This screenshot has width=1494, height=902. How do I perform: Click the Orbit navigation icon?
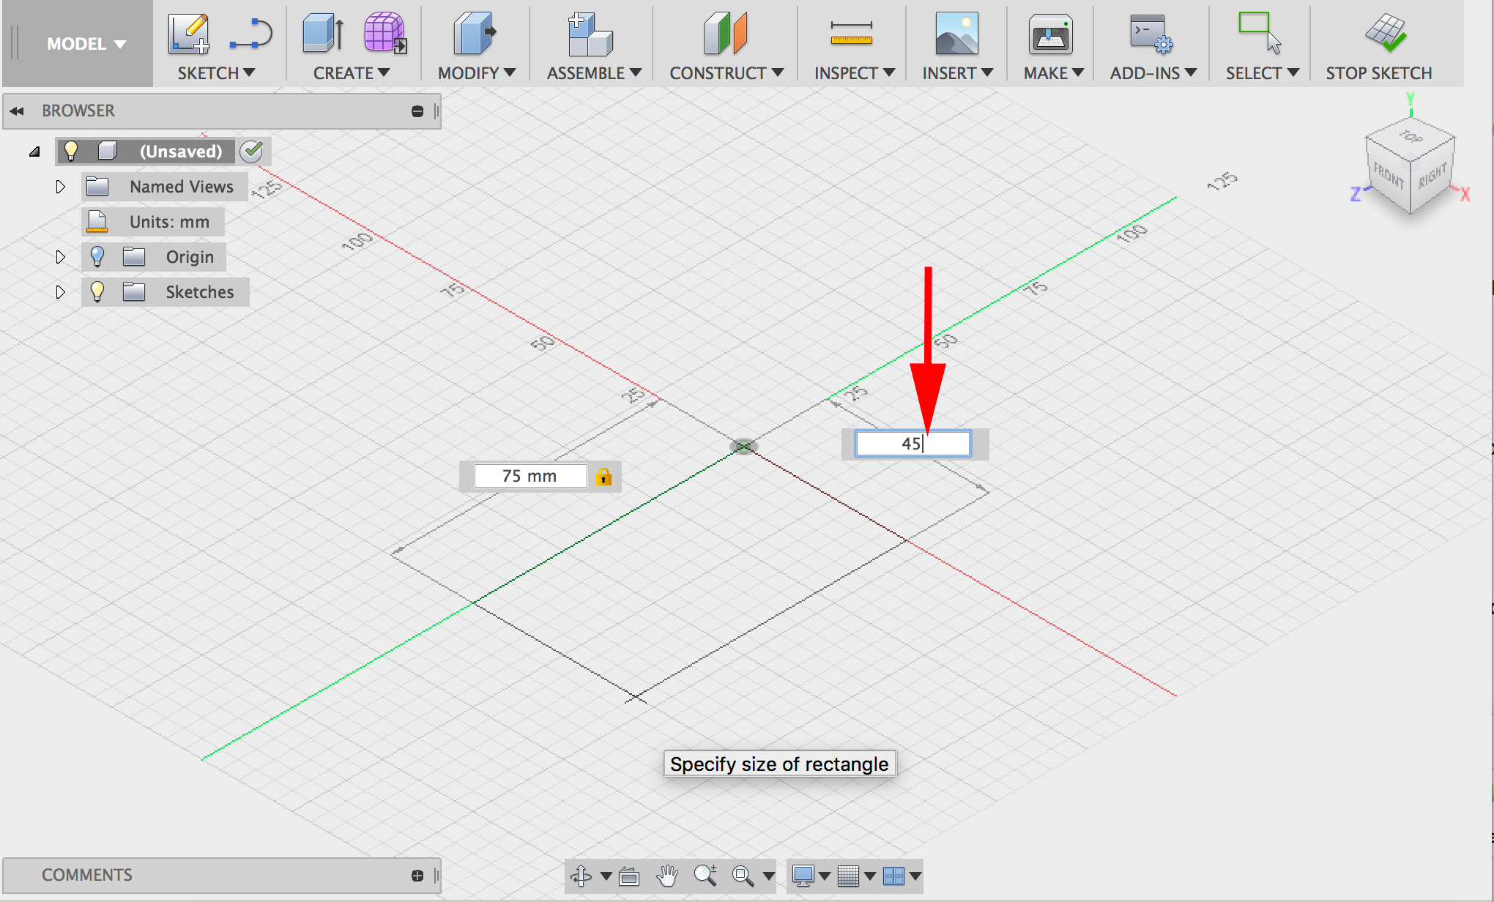[581, 876]
